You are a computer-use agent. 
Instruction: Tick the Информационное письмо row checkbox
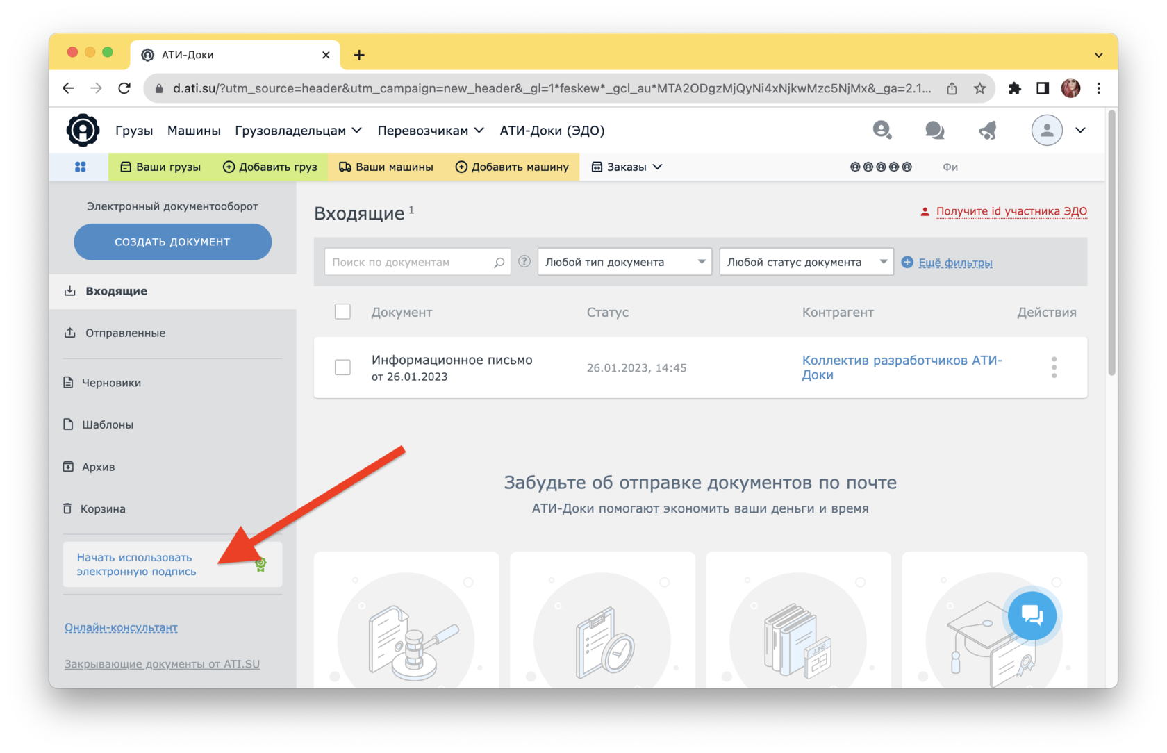[x=342, y=367]
